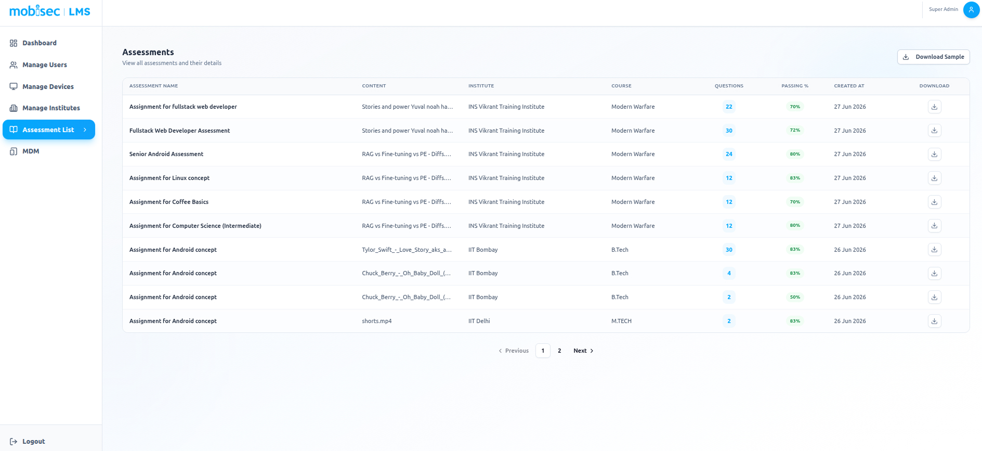Viewport: 982px width, 451px height.
Task: Click the mobisec LMS logo
Action: tap(50, 11)
